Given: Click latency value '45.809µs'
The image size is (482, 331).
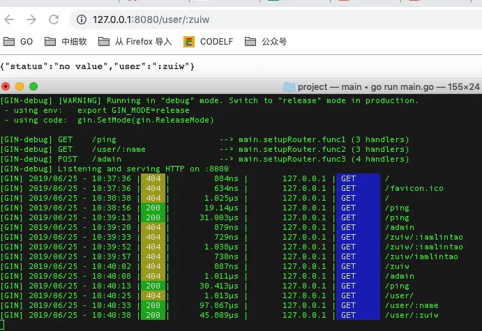Looking at the screenshot, I should [x=219, y=316].
